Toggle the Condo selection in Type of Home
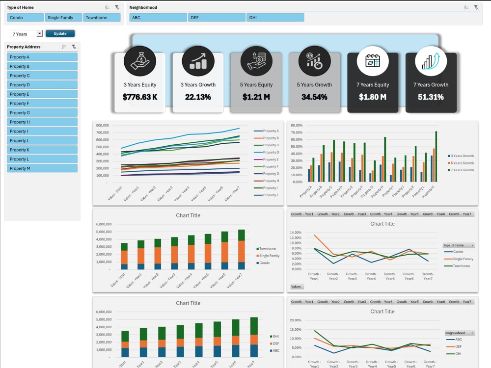Screen dimensions: 491x368 (x=25, y=17)
